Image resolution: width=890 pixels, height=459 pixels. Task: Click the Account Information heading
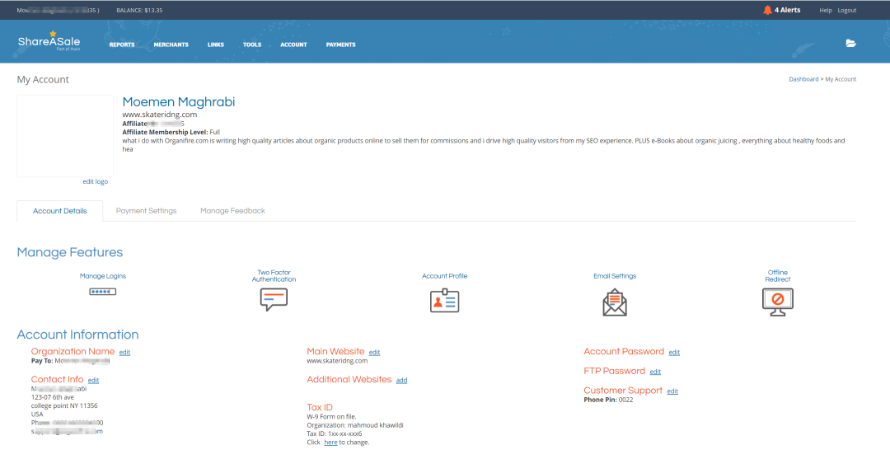pos(77,335)
